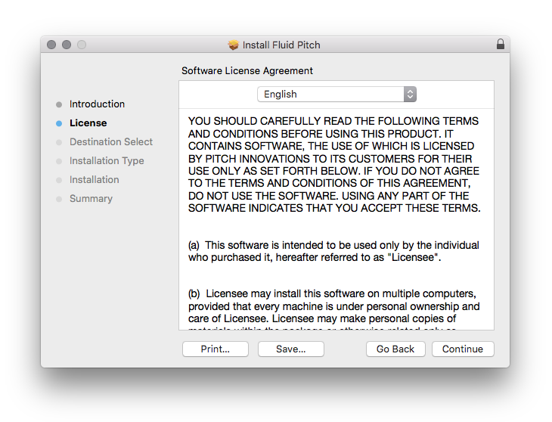Select Installation Type step in sidebar
Image resolution: width=552 pixels, height=422 pixels.
click(107, 161)
